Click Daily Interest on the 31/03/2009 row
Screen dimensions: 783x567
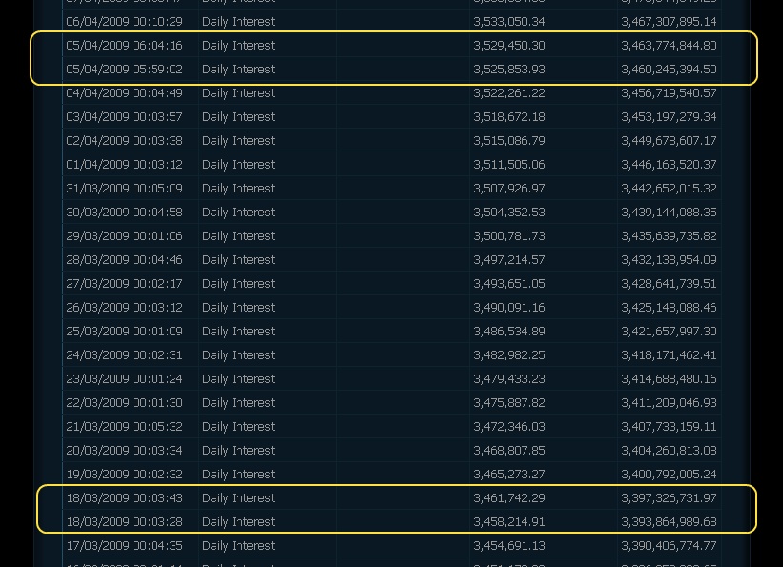[238, 189]
